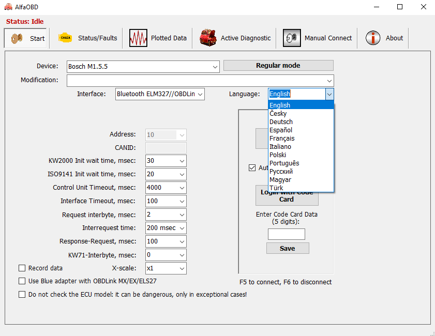Go to Active Diagnostic tab
This screenshot has height=336, width=435.
point(235,38)
